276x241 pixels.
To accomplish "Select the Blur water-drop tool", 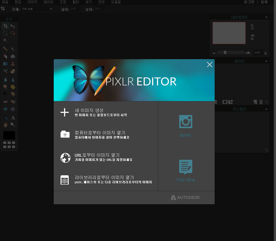I will pos(5,80).
